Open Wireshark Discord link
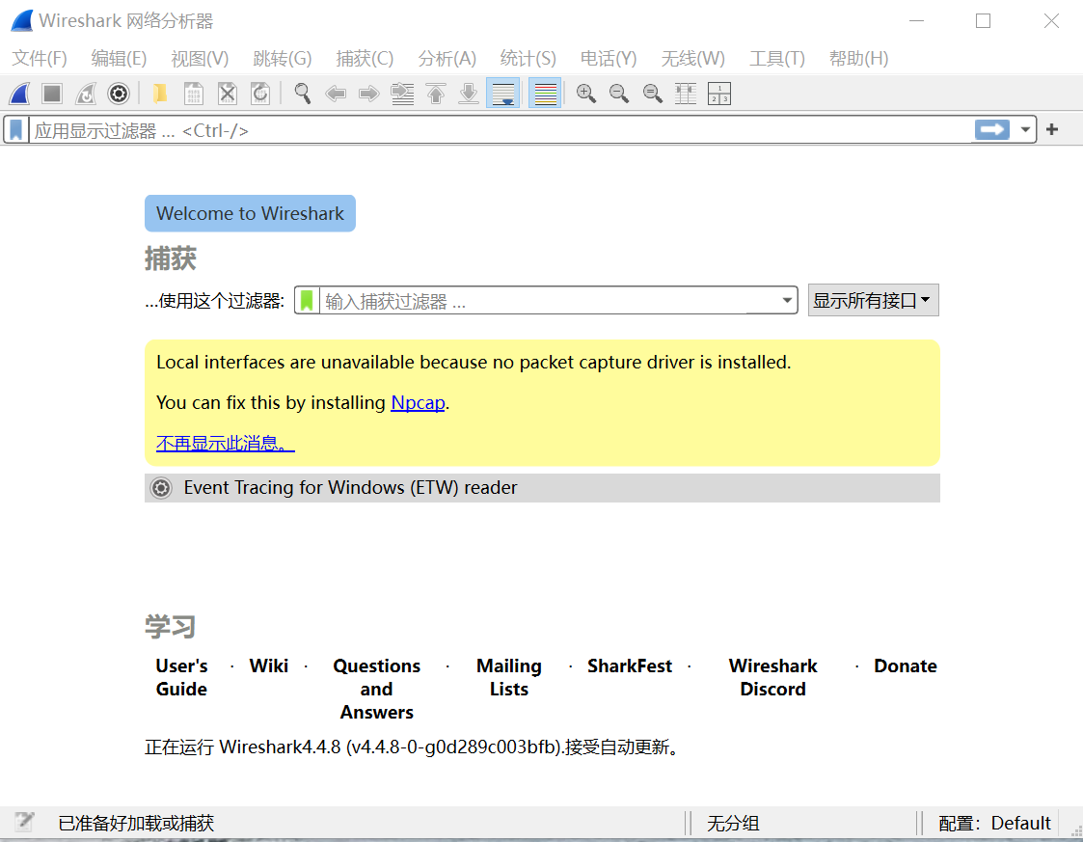This screenshot has height=842, width=1083. (x=772, y=677)
